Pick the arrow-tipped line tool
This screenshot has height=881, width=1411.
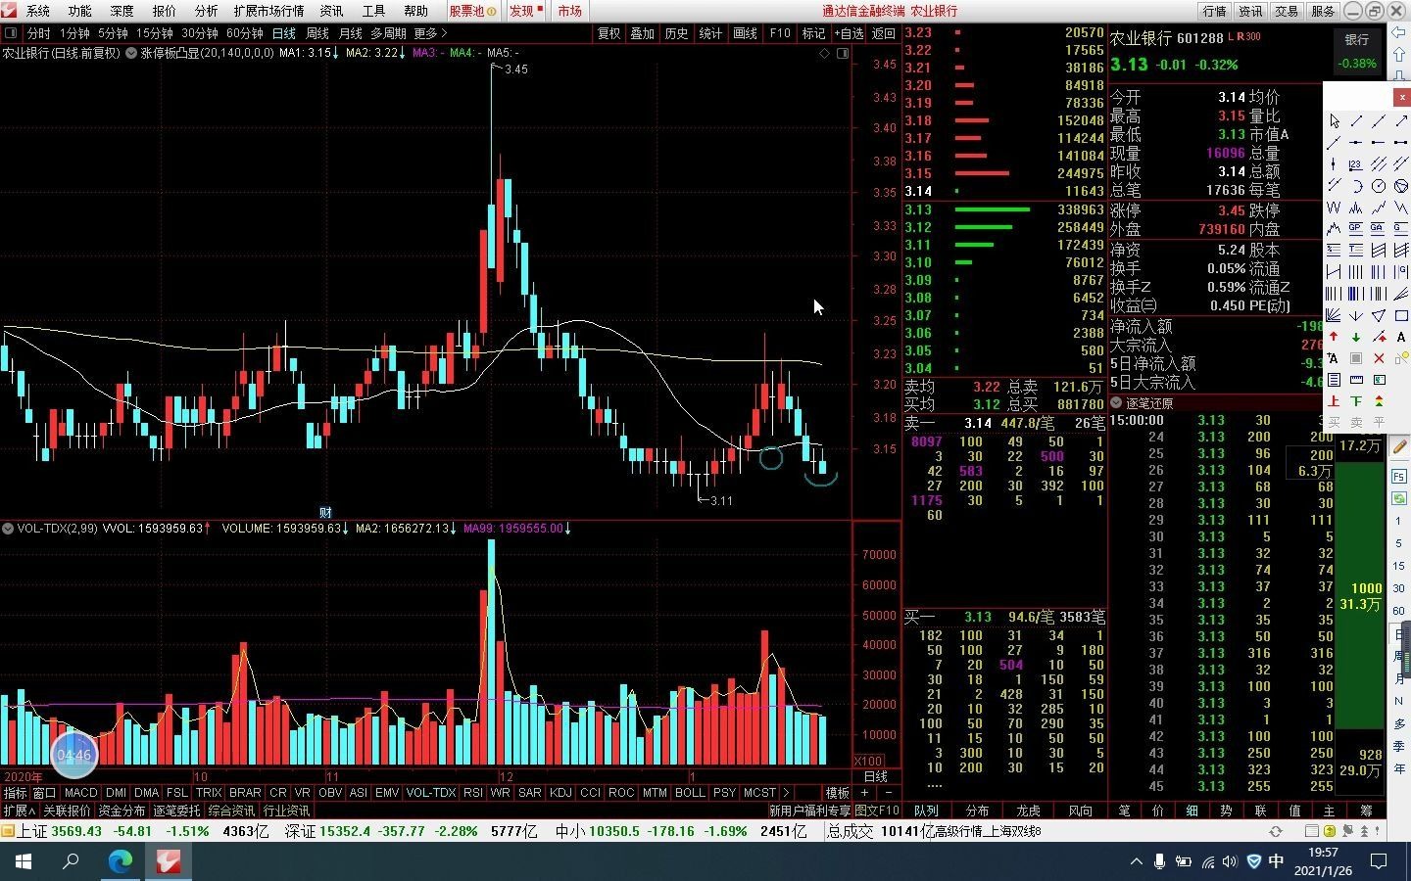(x=1401, y=120)
